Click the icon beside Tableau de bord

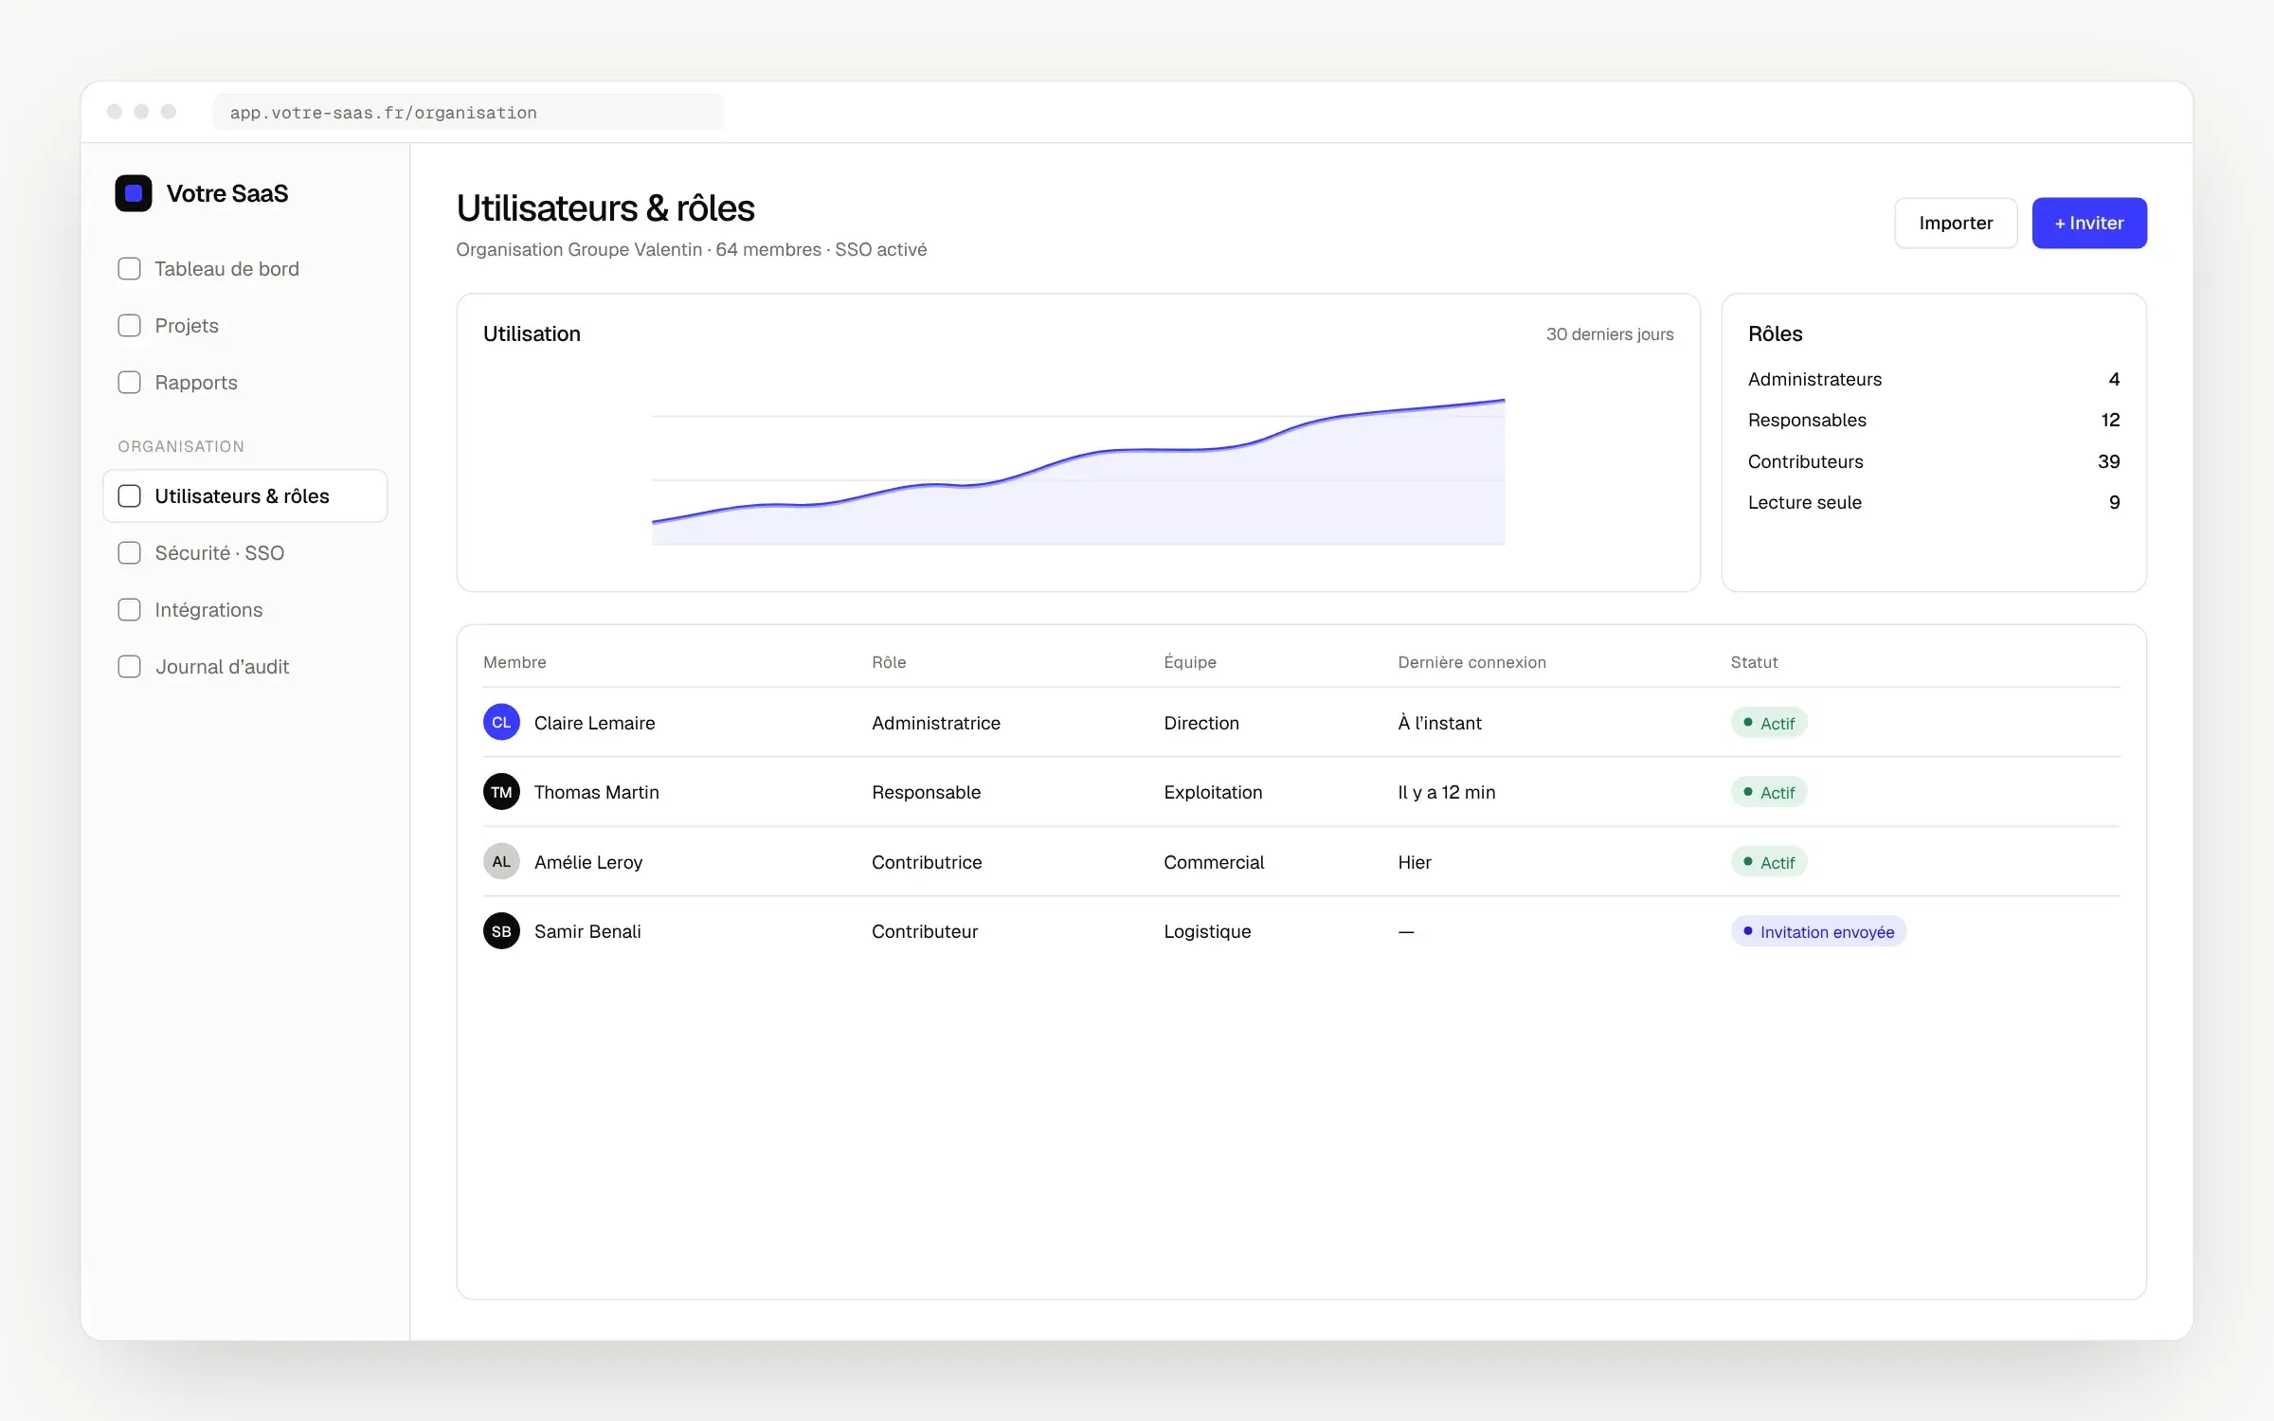[x=129, y=269]
